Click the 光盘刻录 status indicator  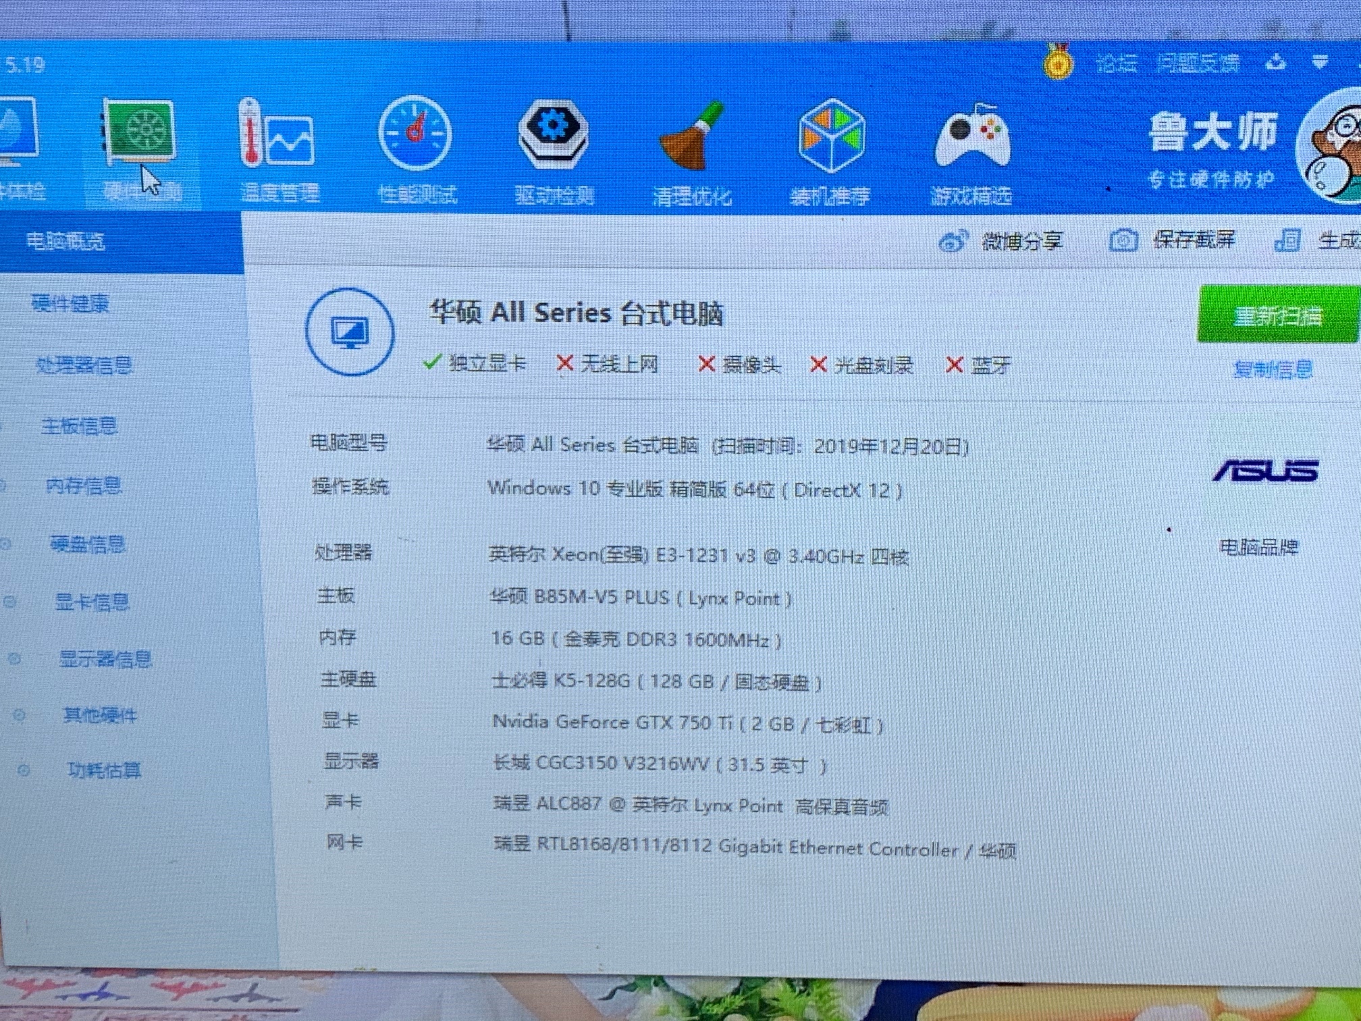point(861,365)
